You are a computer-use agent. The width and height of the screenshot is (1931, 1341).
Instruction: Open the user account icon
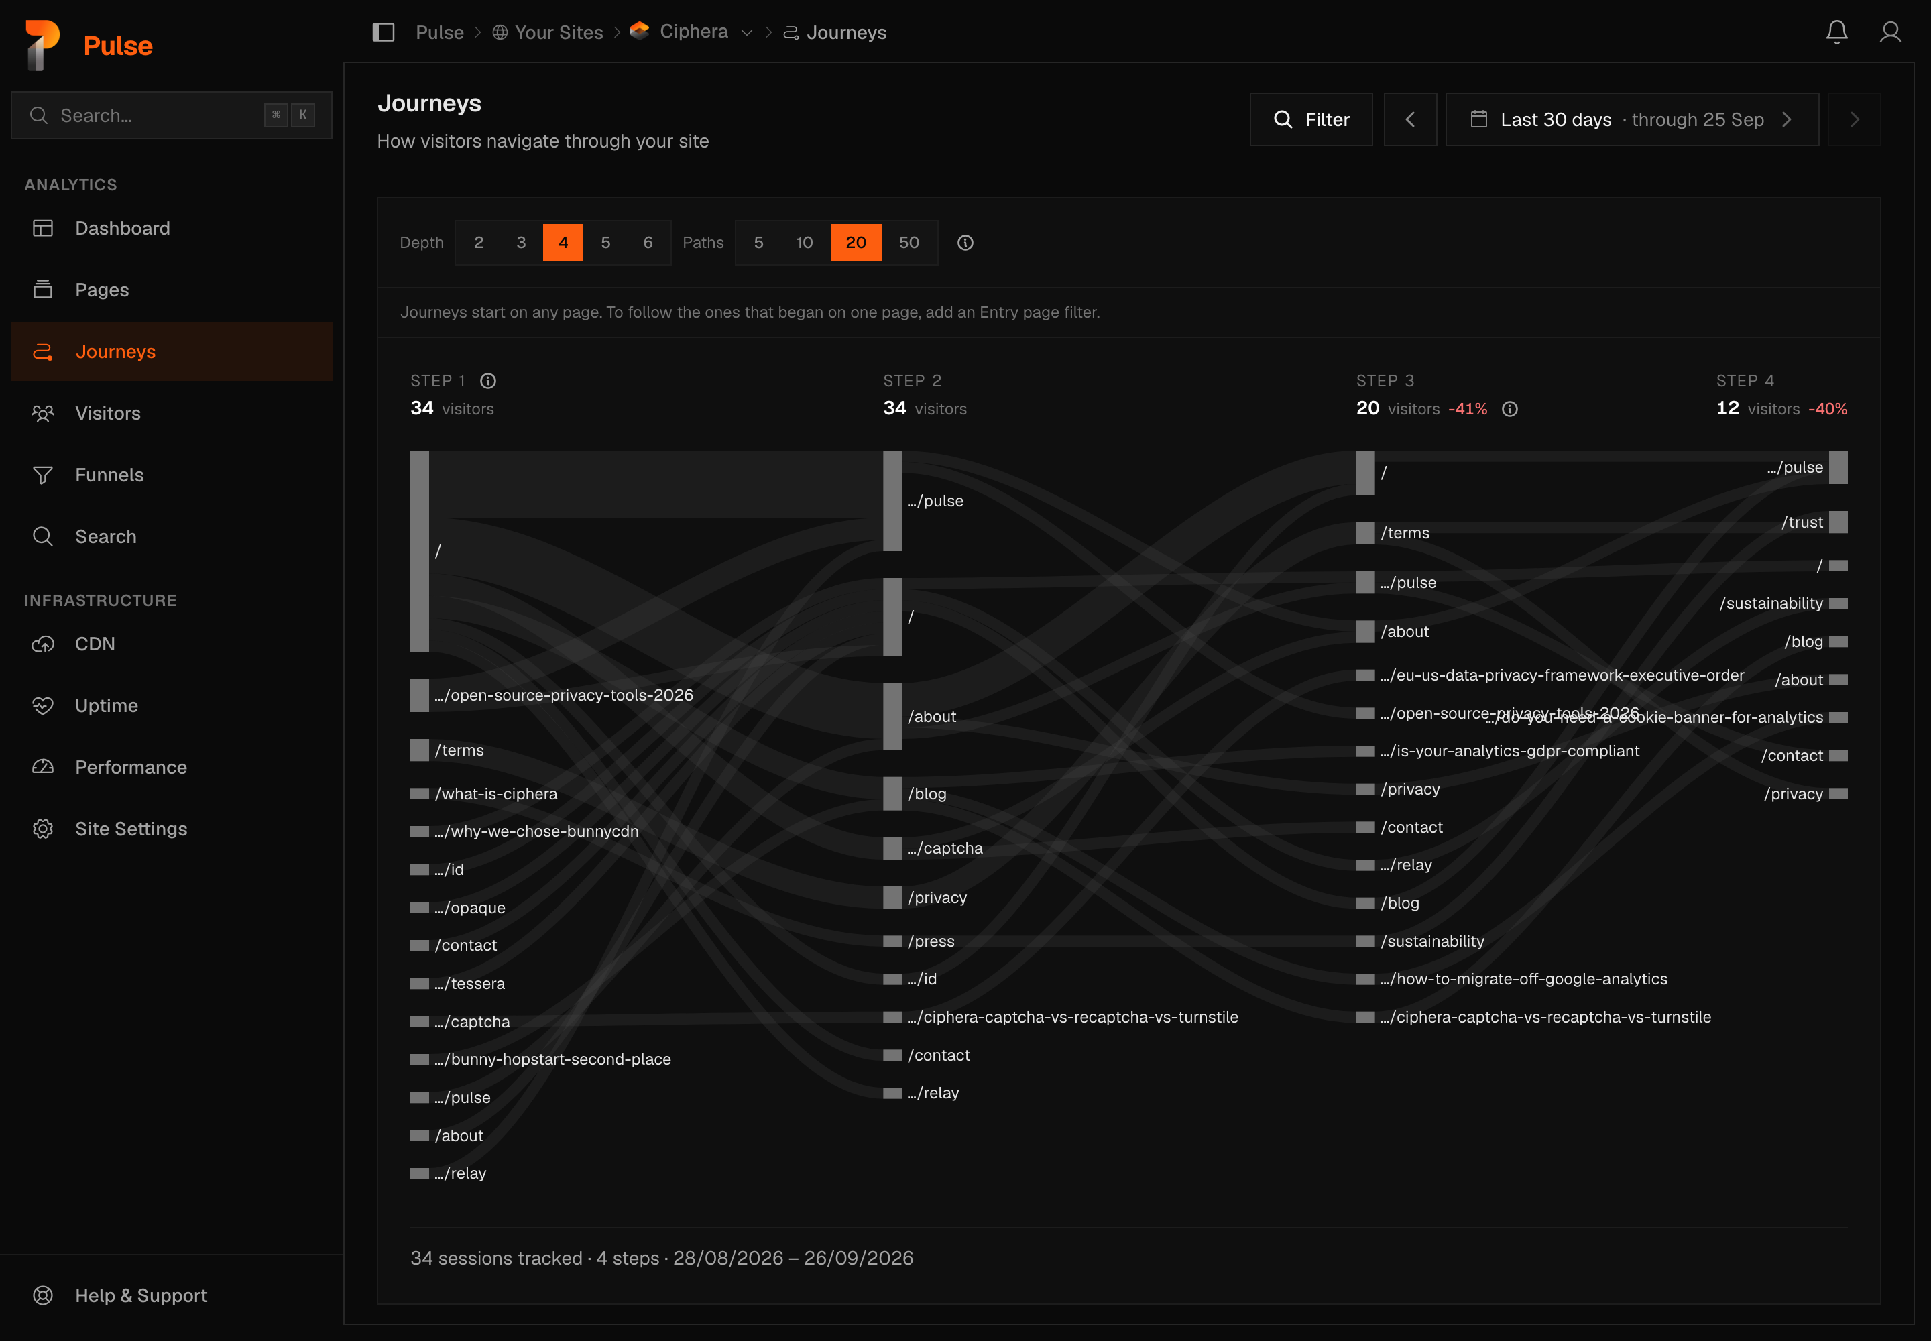pos(1890,32)
